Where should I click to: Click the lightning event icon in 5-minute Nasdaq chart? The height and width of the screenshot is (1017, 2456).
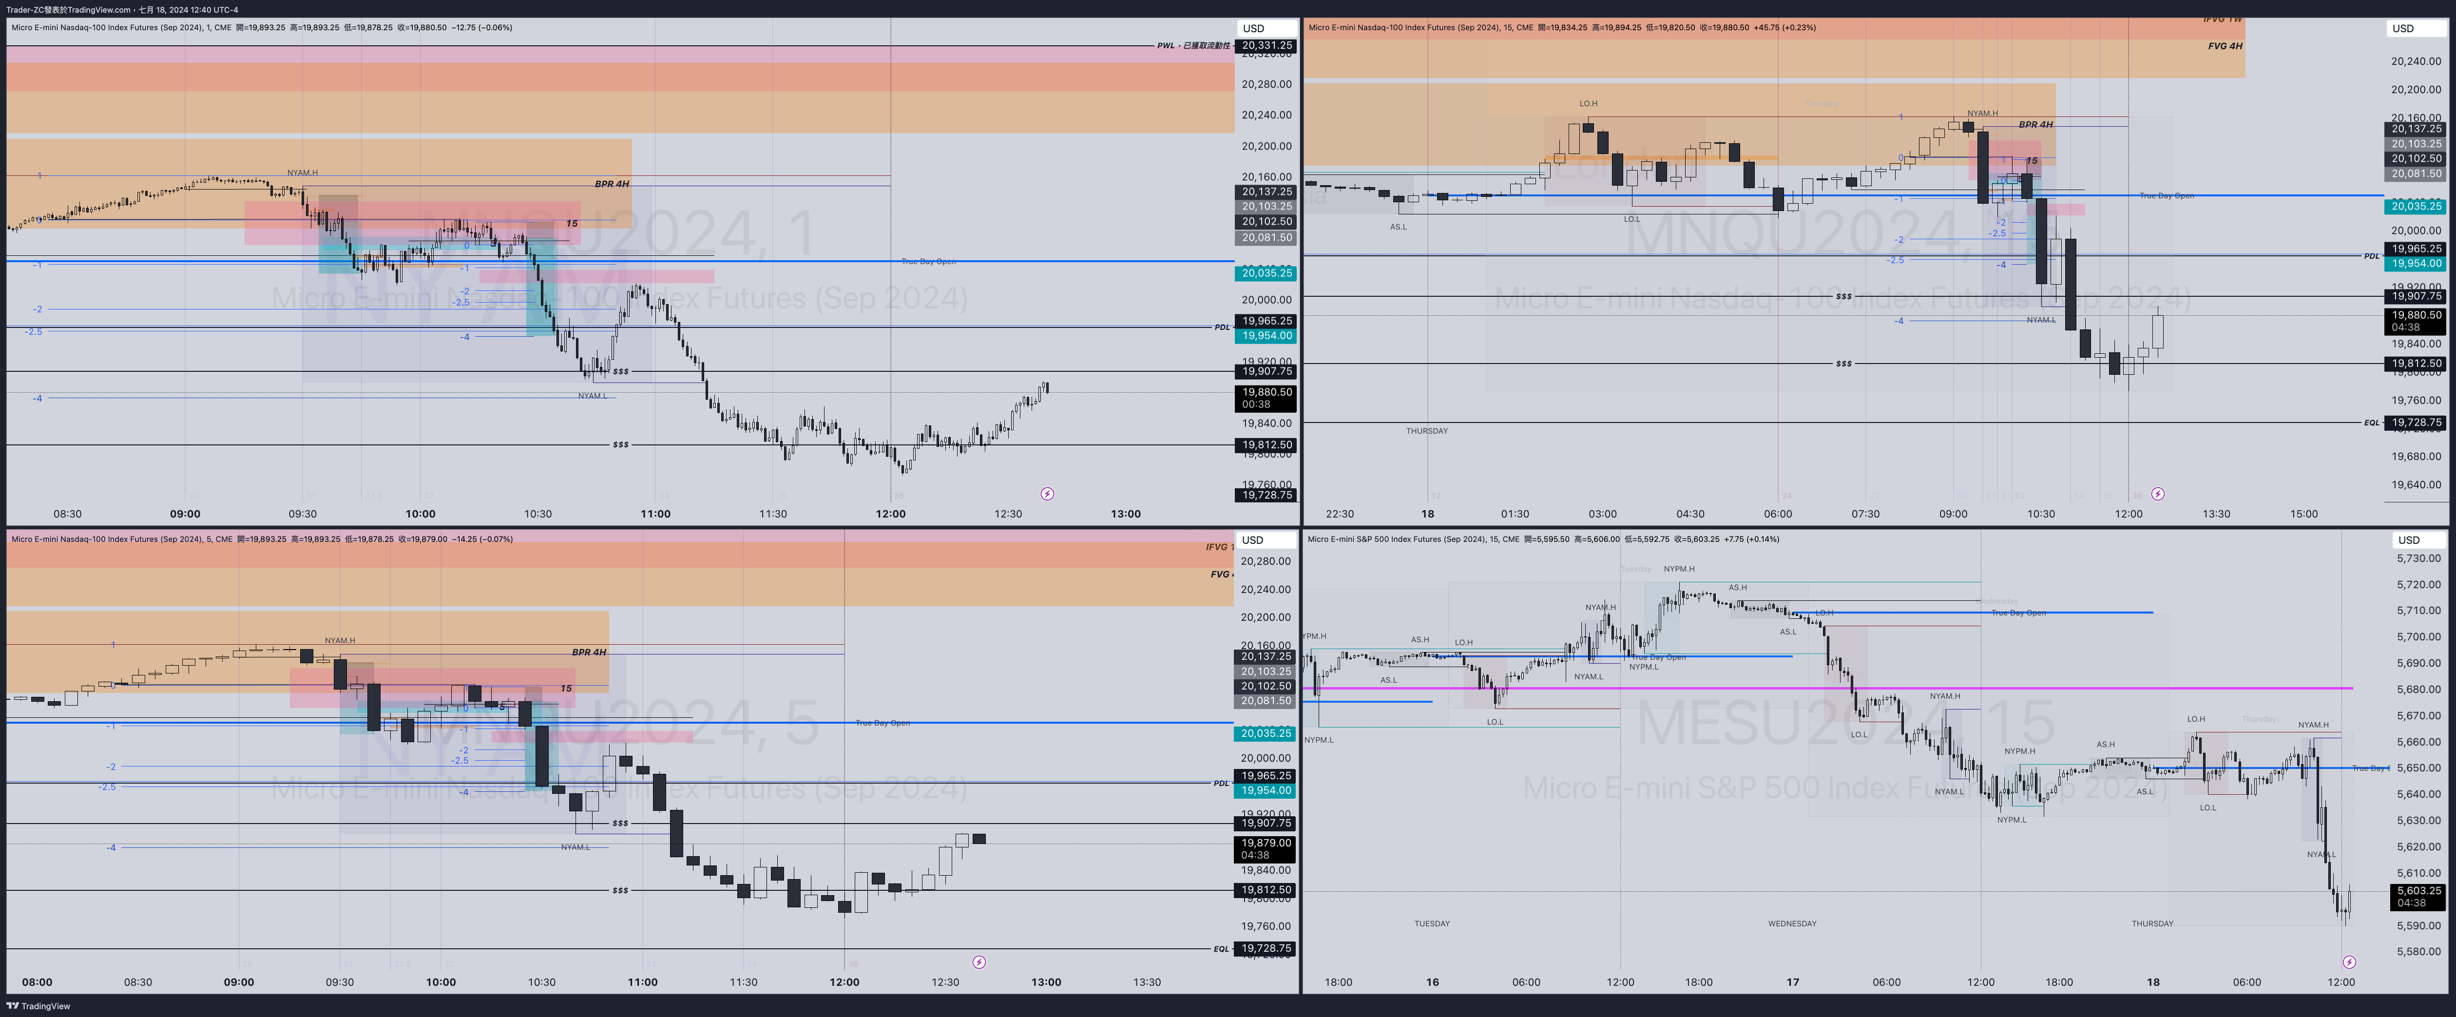979,963
